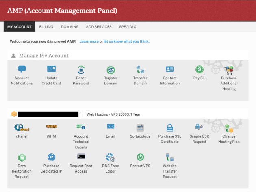Click the Restart VPS power icon
Screen dimensions: 256x192
point(140,157)
